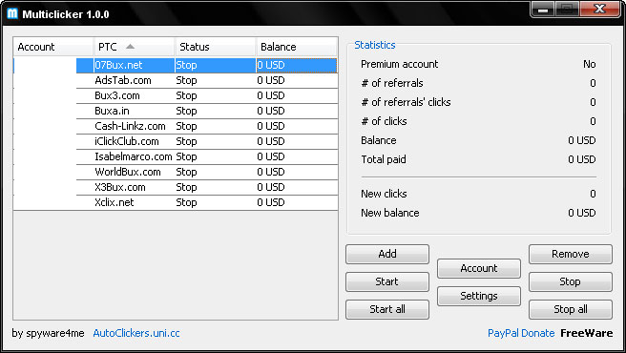Screen dimensions: 626x353
Task: Open the Account button
Action: [x=479, y=268]
